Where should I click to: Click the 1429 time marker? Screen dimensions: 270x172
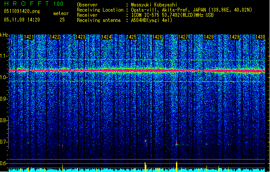234,37
